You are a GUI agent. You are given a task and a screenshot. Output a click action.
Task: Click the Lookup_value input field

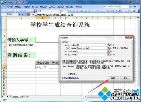pos(92,45)
